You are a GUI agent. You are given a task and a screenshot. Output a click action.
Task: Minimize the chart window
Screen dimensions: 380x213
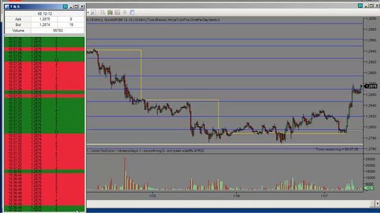point(366,5)
